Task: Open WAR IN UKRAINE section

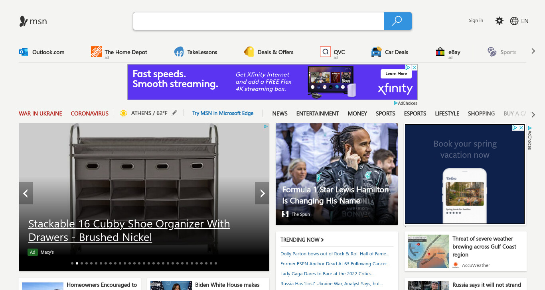Action: point(40,114)
